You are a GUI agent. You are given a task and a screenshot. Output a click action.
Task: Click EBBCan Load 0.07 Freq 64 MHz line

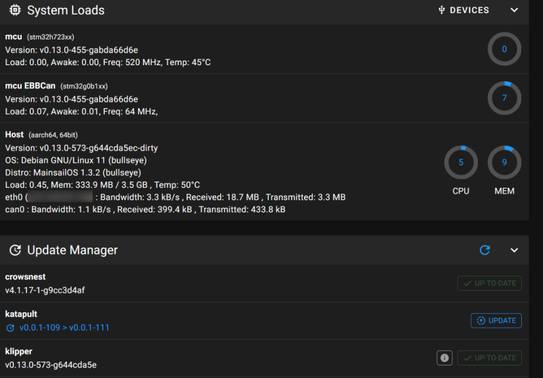[81, 111]
